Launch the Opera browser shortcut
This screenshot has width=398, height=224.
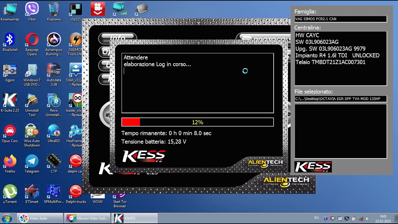(32, 44)
